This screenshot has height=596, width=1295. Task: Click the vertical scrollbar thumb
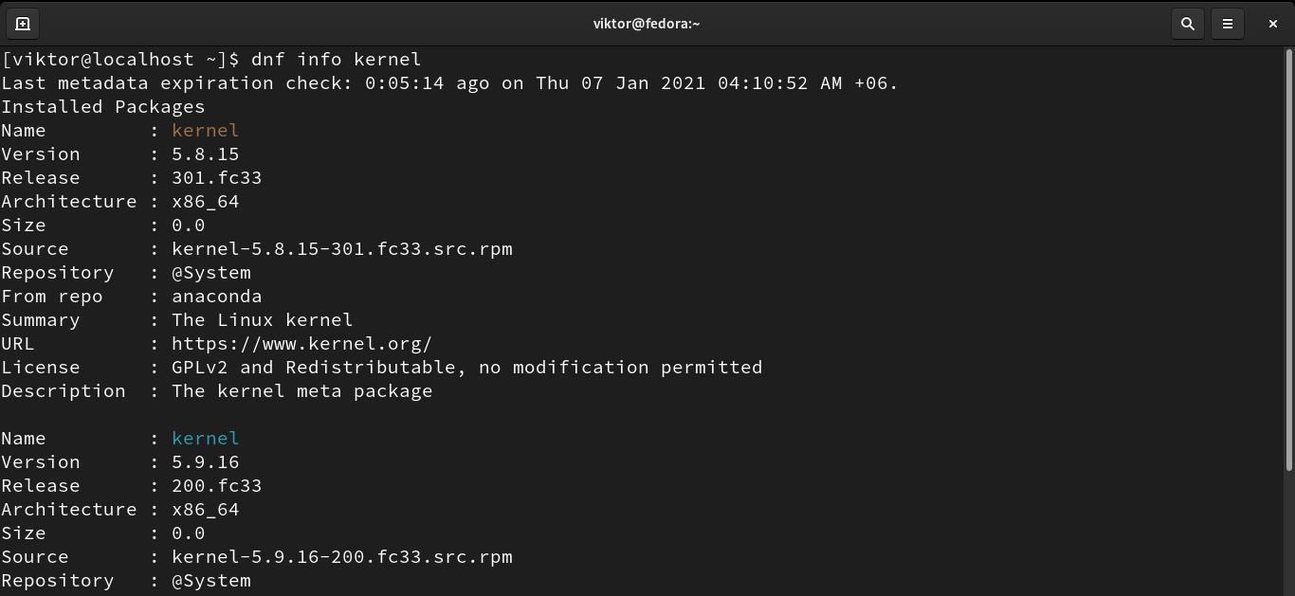pos(1289,261)
